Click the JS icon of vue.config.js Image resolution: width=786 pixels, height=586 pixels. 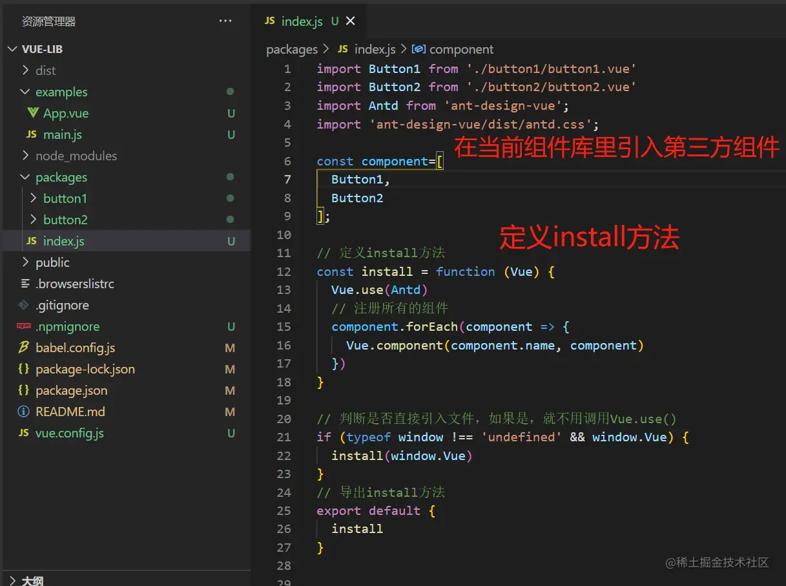pos(24,433)
